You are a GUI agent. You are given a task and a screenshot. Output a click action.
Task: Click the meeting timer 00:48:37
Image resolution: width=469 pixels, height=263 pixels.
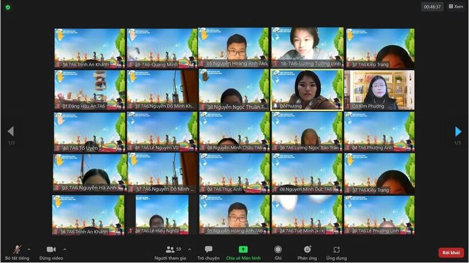coord(432,7)
